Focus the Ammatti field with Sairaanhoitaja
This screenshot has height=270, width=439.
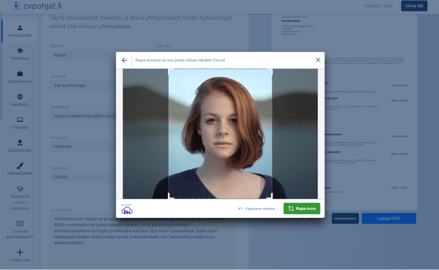point(83,86)
